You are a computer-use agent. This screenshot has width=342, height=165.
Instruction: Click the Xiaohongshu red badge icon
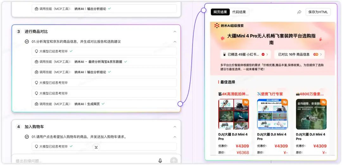(263, 54)
